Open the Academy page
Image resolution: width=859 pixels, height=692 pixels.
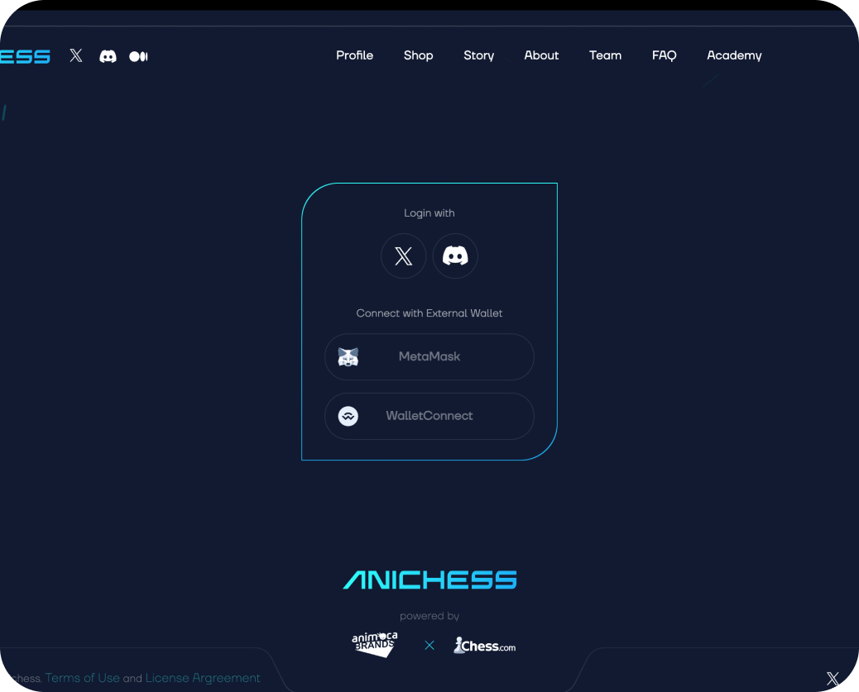(734, 55)
